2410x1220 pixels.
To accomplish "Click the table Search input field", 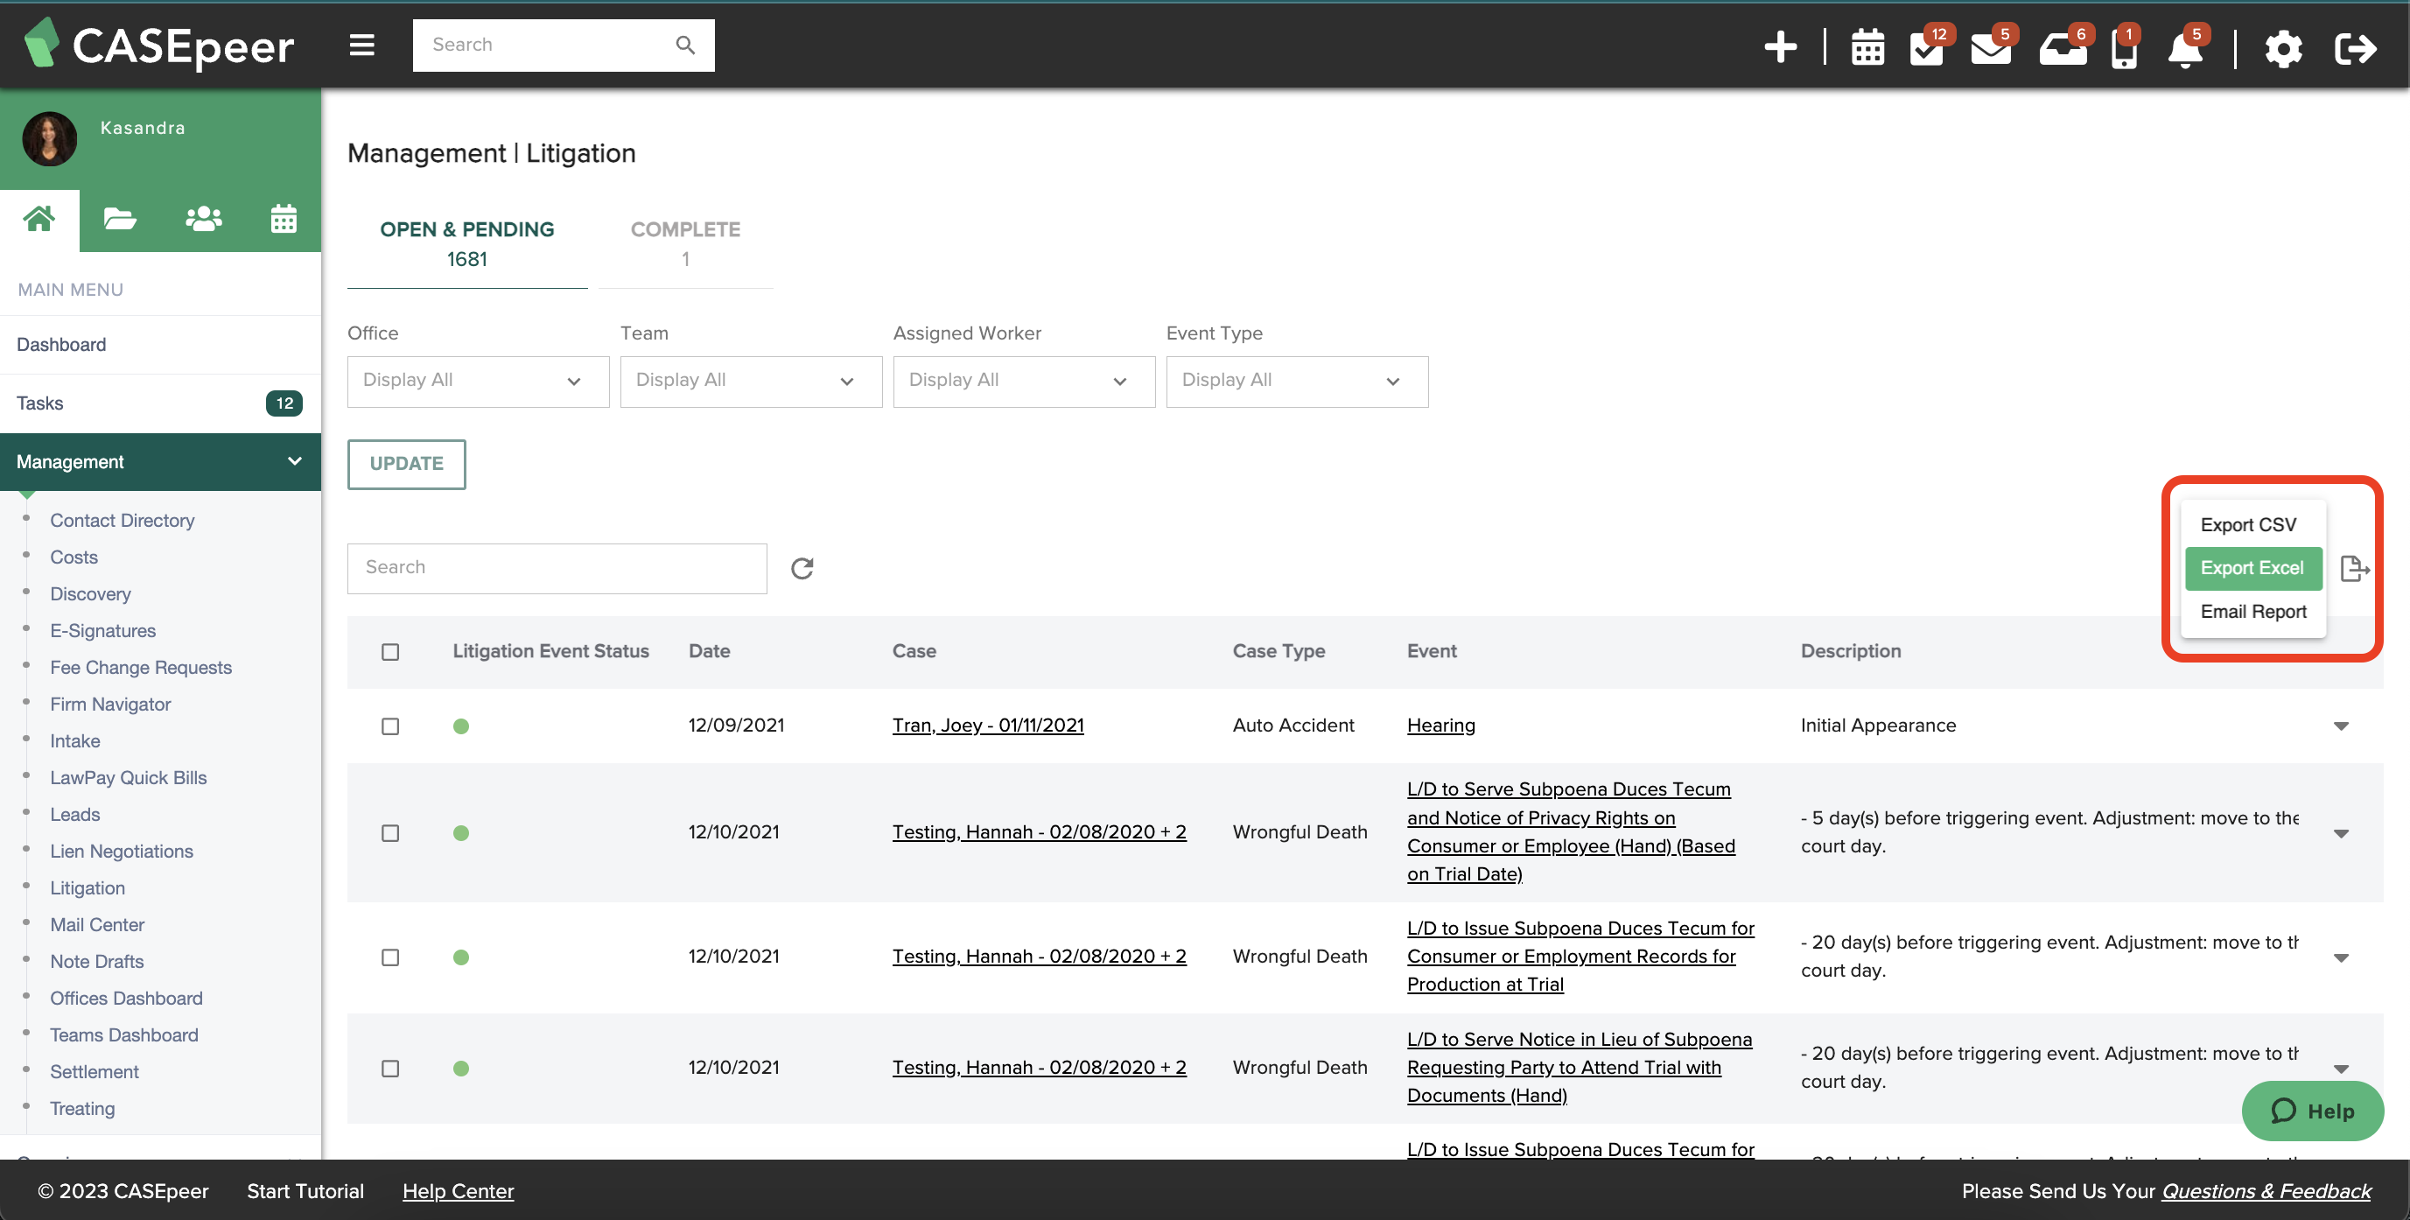I will (557, 568).
